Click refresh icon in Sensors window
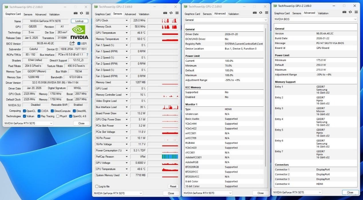The image size is (363, 200). (171, 13)
